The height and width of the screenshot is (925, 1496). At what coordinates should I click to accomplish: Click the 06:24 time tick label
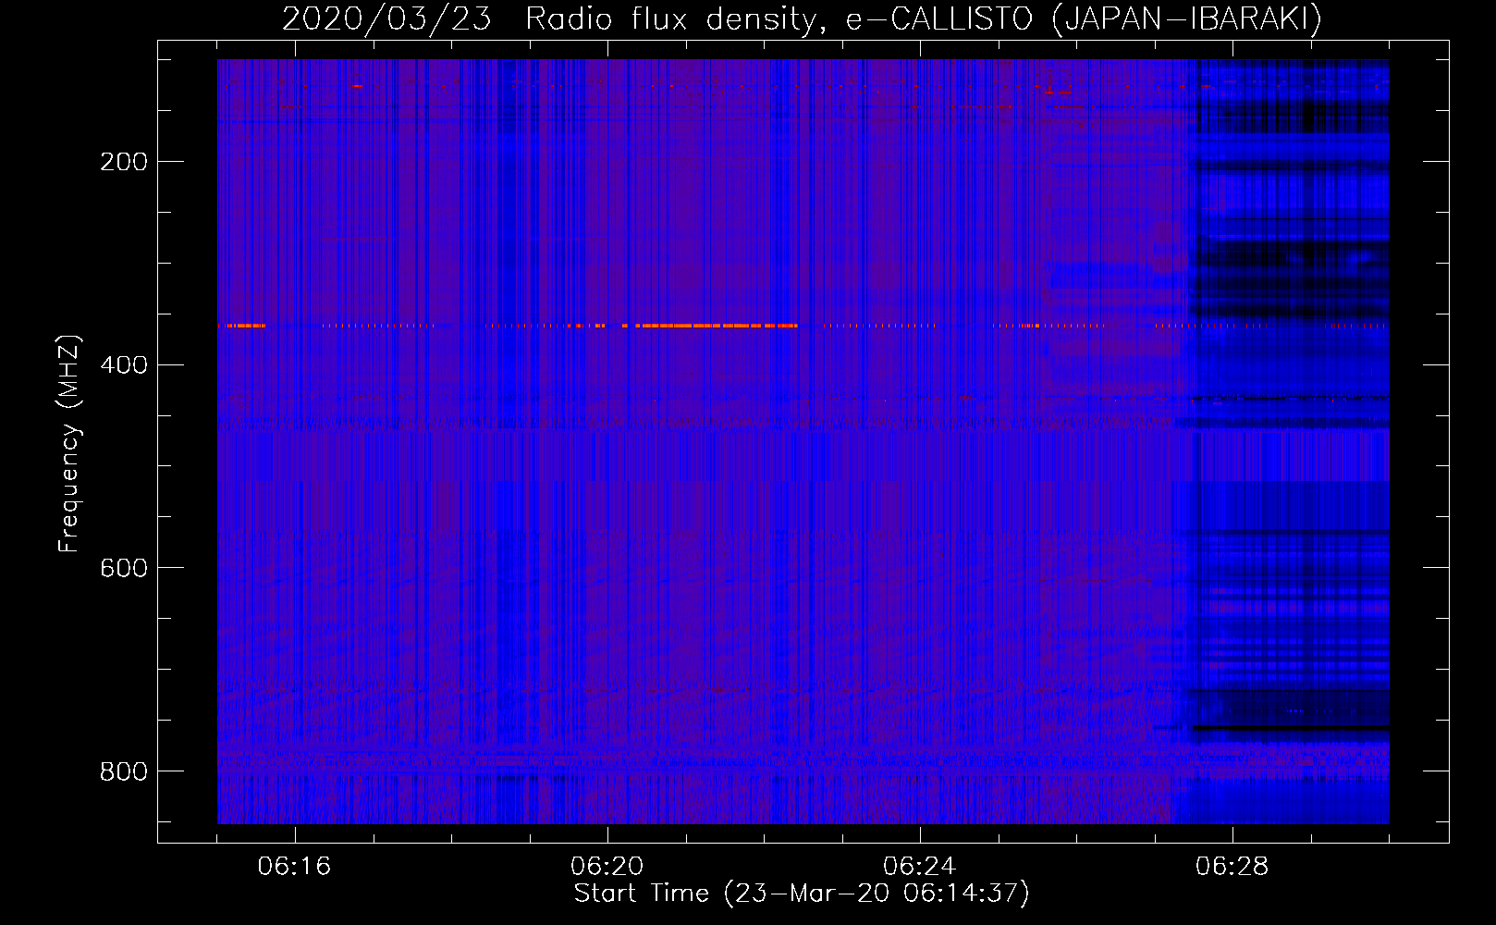coord(920,867)
